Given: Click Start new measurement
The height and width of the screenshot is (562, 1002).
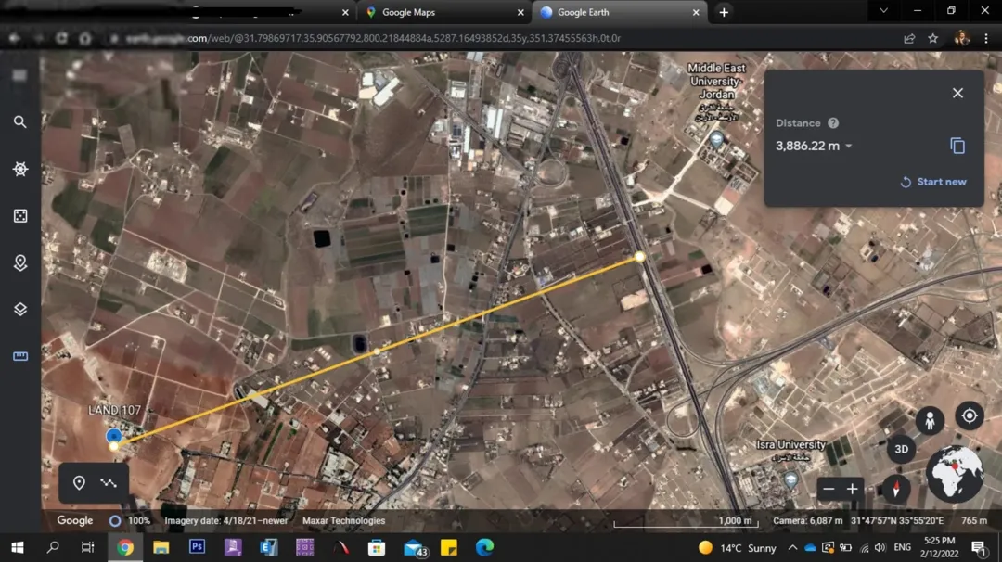Looking at the screenshot, I should point(933,182).
